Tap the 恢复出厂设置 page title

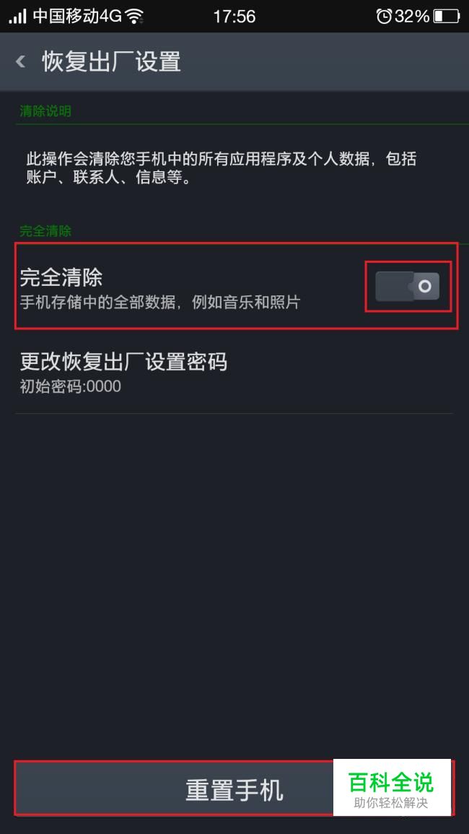point(112,61)
